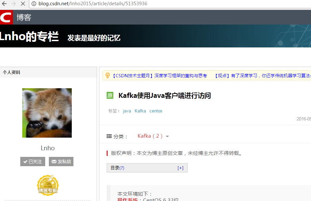Select the java tag
Image resolution: width=311 pixels, height=201 pixels.
coord(127,111)
